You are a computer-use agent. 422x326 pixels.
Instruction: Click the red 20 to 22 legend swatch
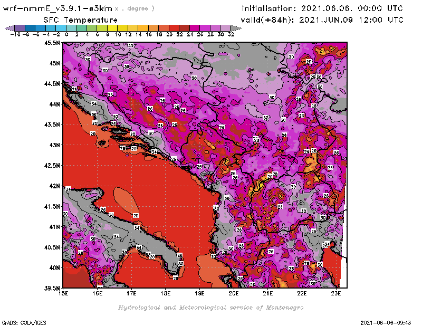(x=174, y=28)
